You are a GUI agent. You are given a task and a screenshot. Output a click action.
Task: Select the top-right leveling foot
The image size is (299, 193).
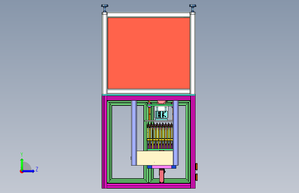click(x=192, y=8)
